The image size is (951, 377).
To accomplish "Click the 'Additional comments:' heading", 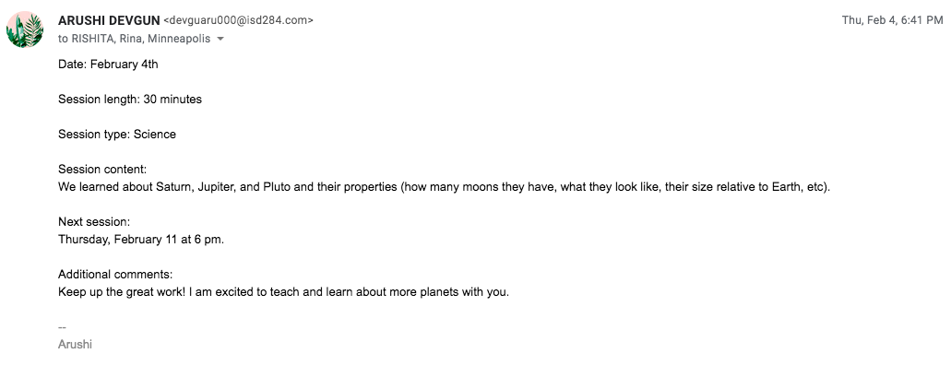I will coord(114,275).
